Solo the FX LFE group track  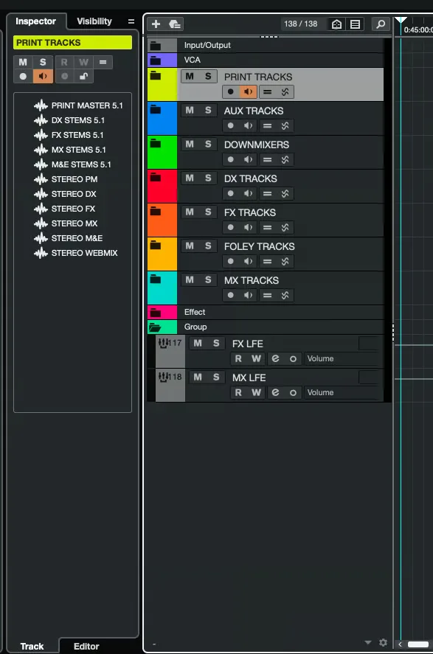216,343
